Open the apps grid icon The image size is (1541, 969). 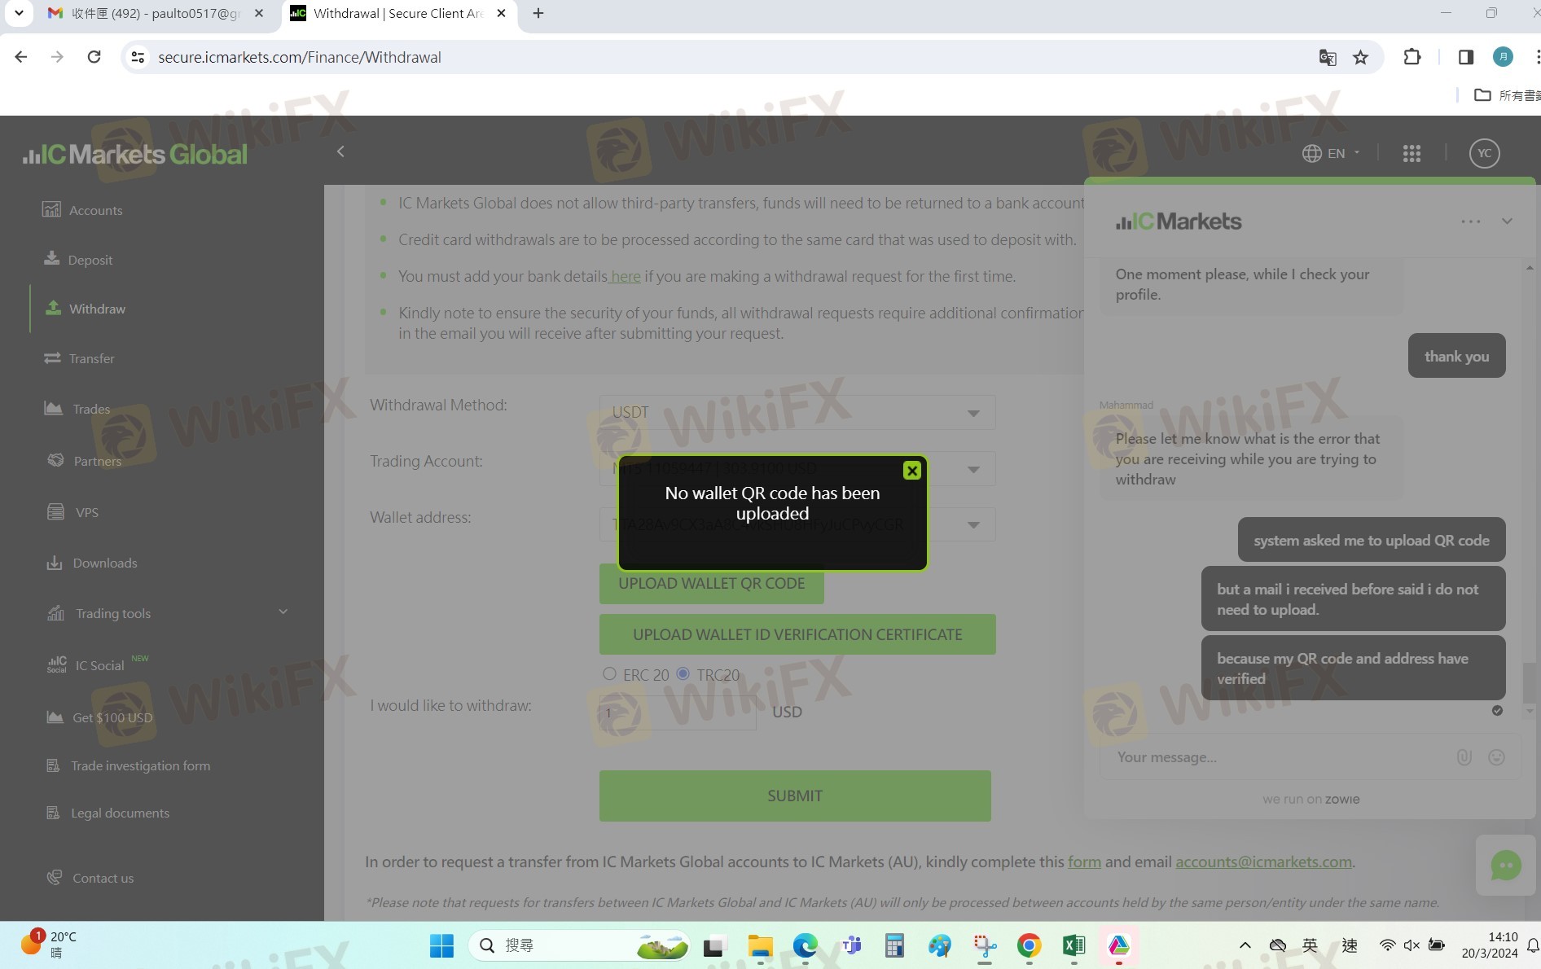click(x=1411, y=153)
